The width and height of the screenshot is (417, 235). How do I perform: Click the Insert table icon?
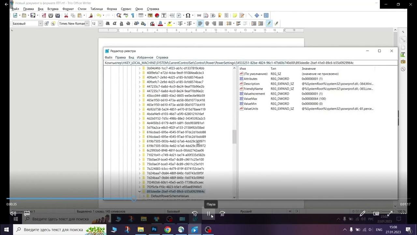point(141,15)
